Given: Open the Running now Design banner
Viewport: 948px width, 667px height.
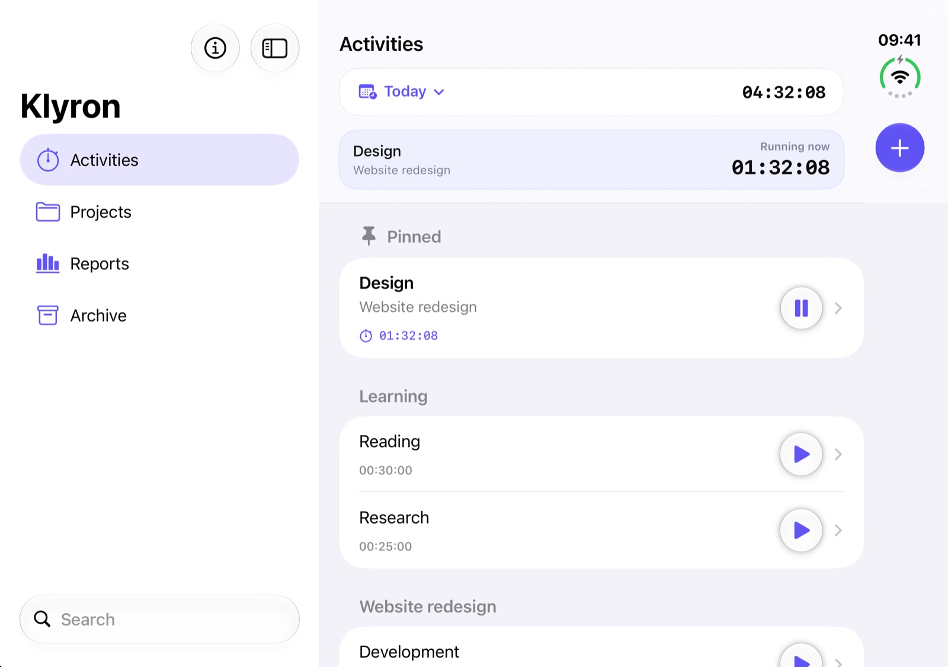Looking at the screenshot, I should (591, 159).
